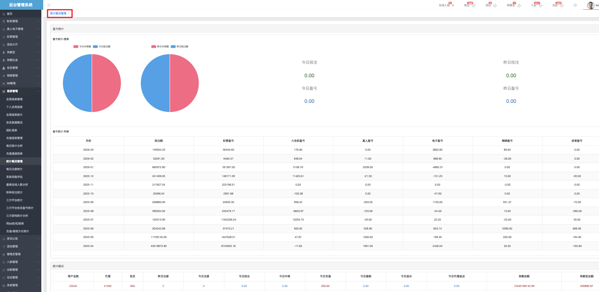The width and height of the screenshot is (599, 292).
Task: Toggle 今日中奖额 red legend swatch
Action: pos(76,47)
